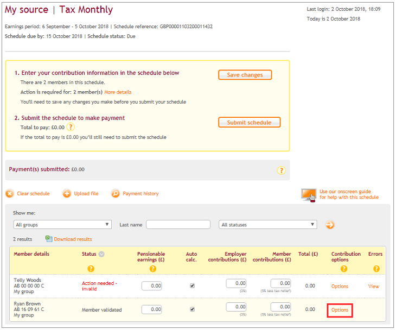This screenshot has height=330, width=396.
Task: Click help icon next to Total to pay
Action: 71,127
